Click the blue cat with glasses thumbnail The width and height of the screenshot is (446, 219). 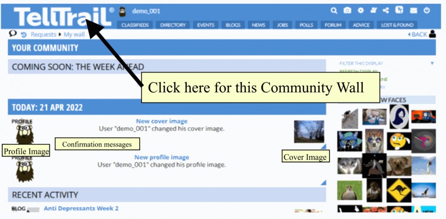(x=350, y=141)
